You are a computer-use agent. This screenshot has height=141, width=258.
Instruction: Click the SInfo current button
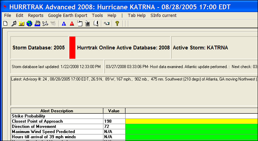coord(163,16)
